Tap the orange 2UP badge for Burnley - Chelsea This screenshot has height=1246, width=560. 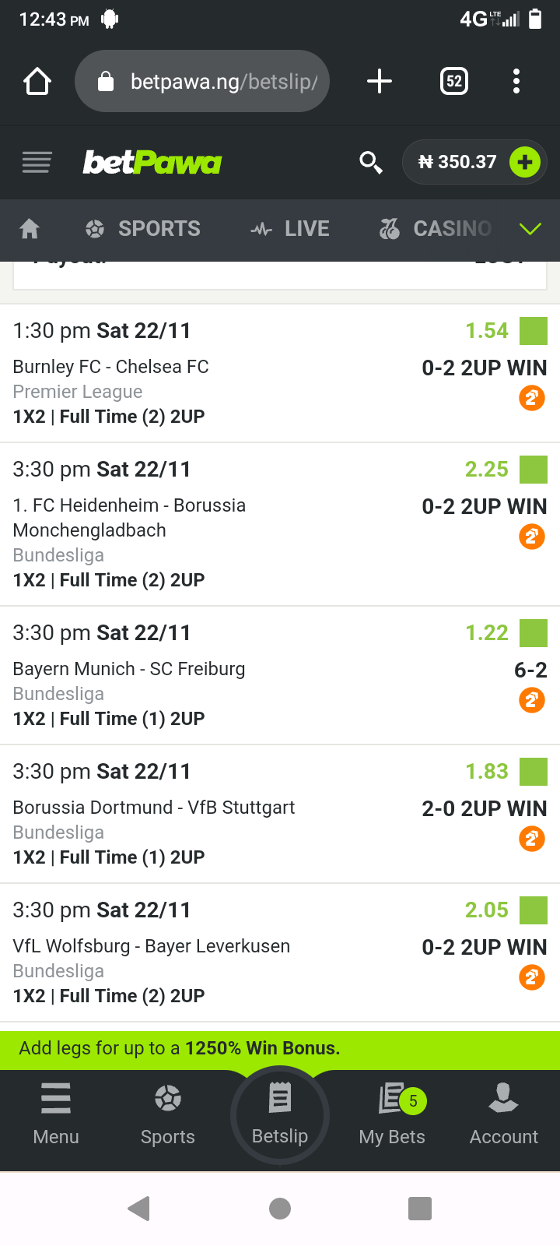[x=532, y=398]
